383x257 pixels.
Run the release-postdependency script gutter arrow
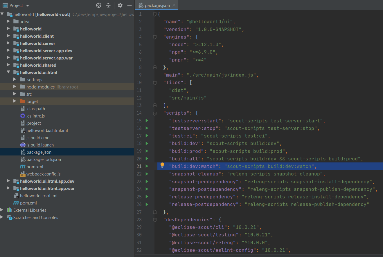tap(147, 204)
